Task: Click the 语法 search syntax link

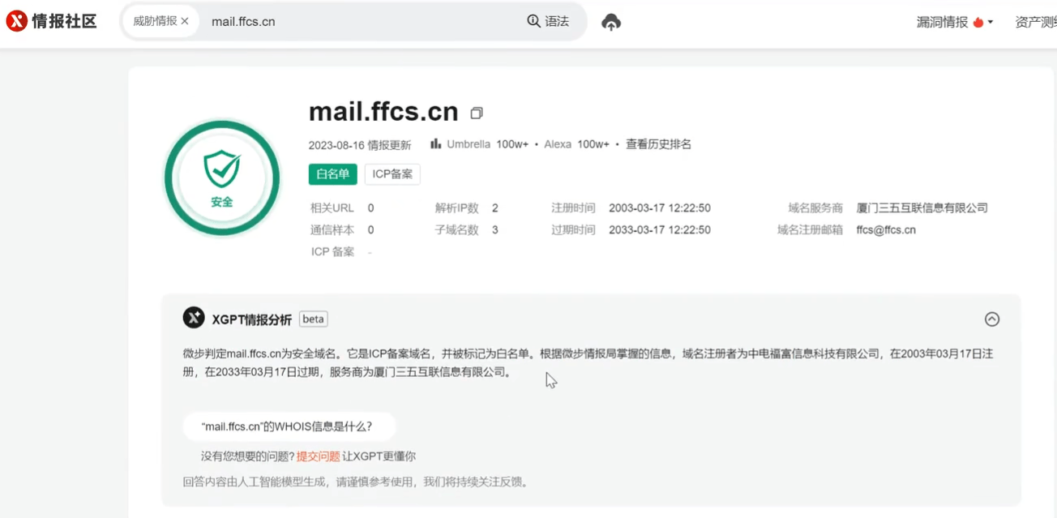Action: tap(557, 21)
